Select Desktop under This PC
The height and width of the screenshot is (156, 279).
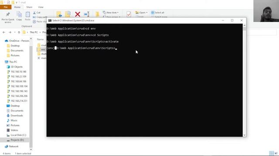13,106
